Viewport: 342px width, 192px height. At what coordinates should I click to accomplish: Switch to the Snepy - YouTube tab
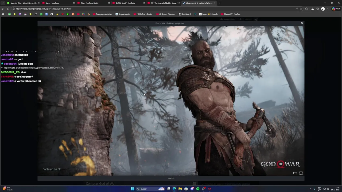pos(58,3)
